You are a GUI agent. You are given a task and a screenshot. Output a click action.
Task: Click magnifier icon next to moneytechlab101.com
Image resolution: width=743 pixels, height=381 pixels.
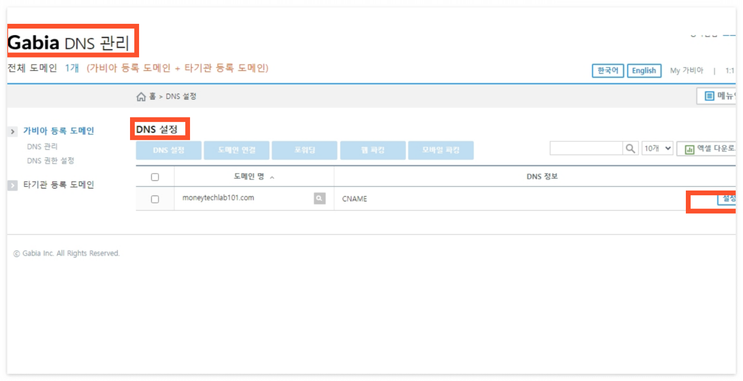coord(320,199)
